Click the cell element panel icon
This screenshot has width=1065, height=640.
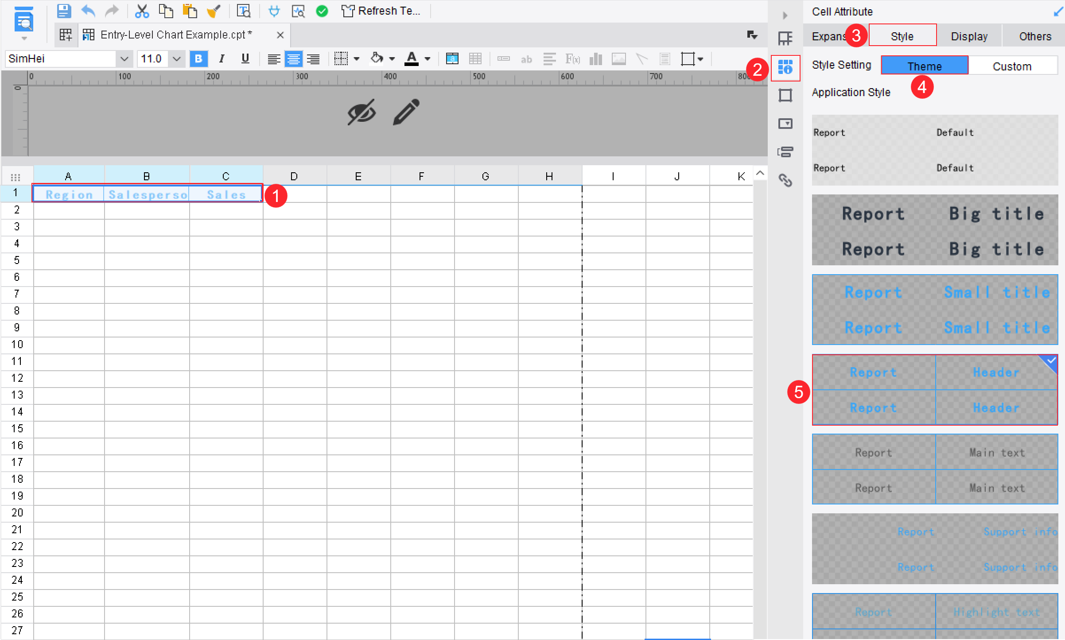coord(785,39)
